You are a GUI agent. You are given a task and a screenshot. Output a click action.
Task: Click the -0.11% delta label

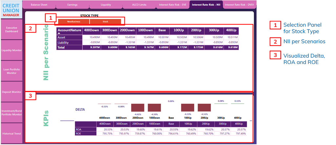[104, 106]
